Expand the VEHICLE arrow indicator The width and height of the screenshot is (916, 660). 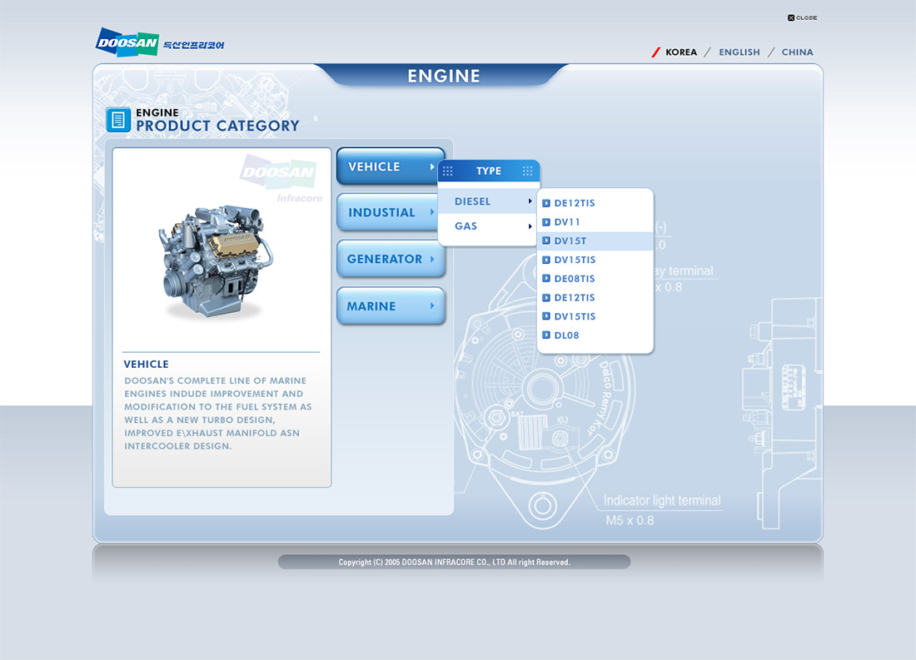coord(432,166)
